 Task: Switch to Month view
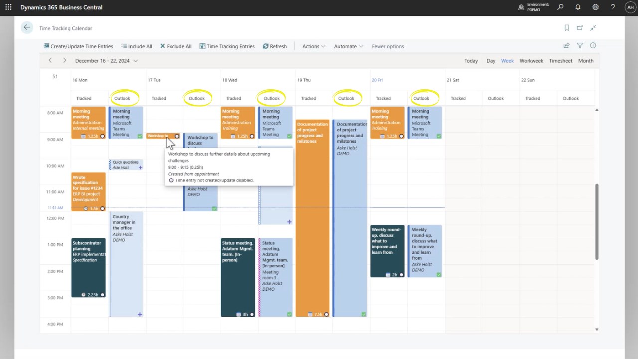(586, 61)
